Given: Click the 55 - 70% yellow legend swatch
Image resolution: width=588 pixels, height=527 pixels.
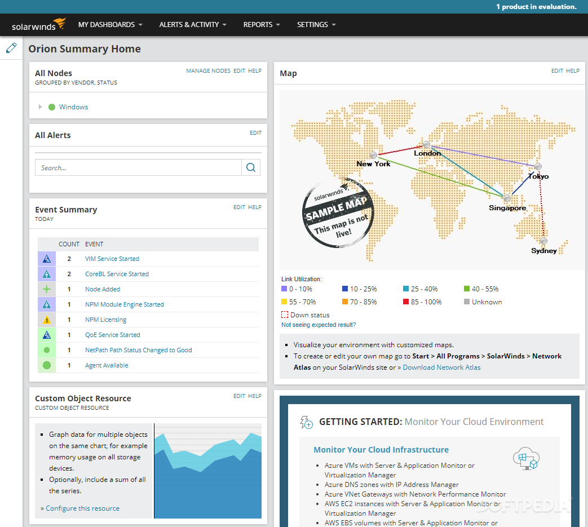Looking at the screenshot, I should click(x=284, y=302).
